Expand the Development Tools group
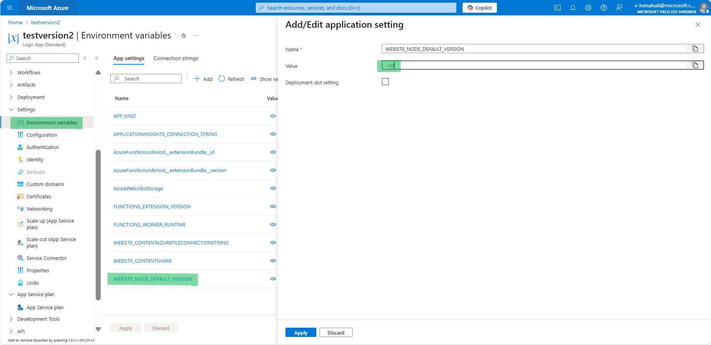Viewport: 711px width, 345px height. click(11, 319)
